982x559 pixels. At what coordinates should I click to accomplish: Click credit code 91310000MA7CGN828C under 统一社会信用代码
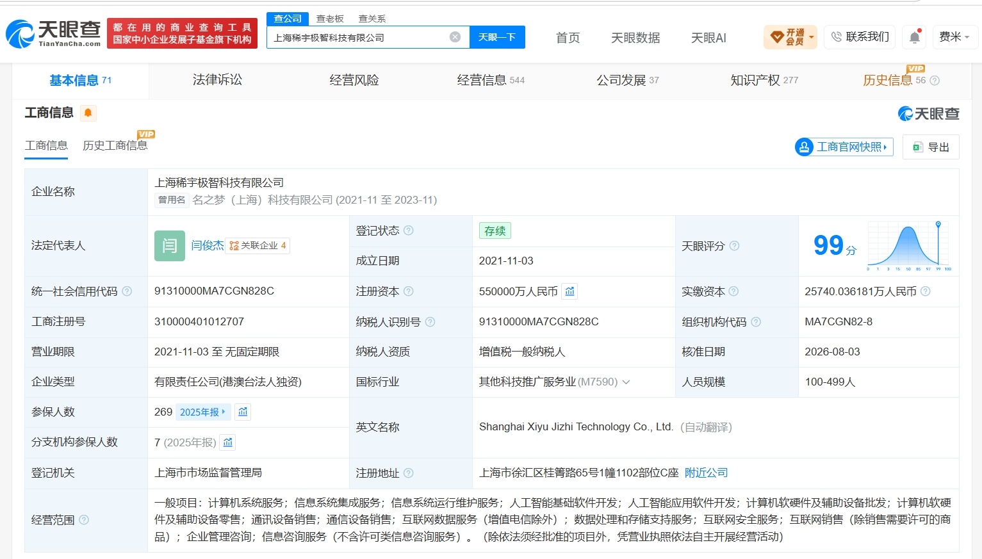point(214,291)
